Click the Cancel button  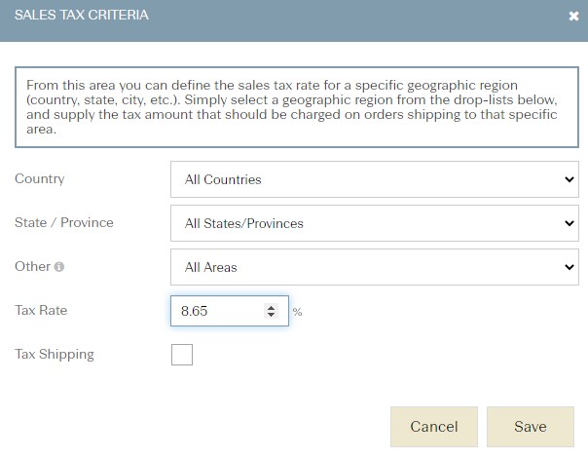coord(434,427)
